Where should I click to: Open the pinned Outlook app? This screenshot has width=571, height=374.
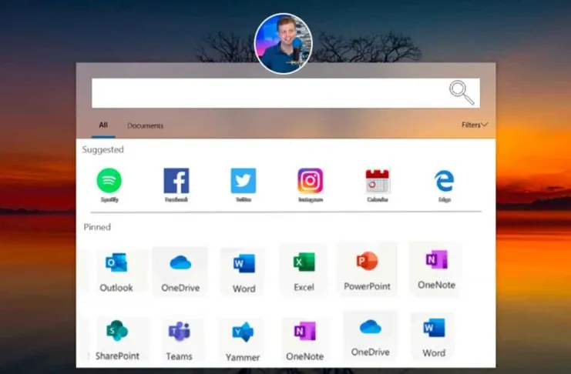pos(116,271)
